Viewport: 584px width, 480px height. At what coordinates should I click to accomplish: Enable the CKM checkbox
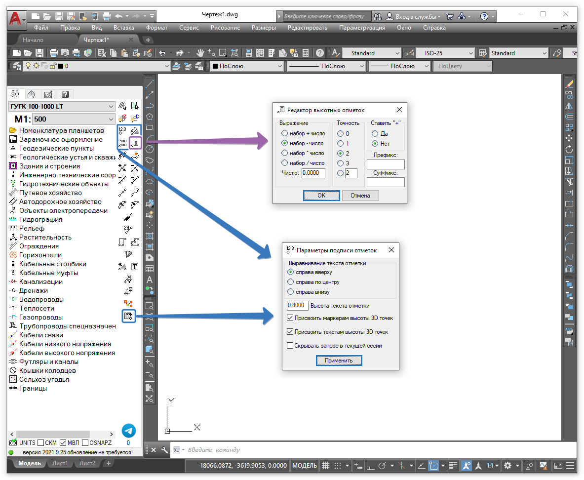click(41, 443)
